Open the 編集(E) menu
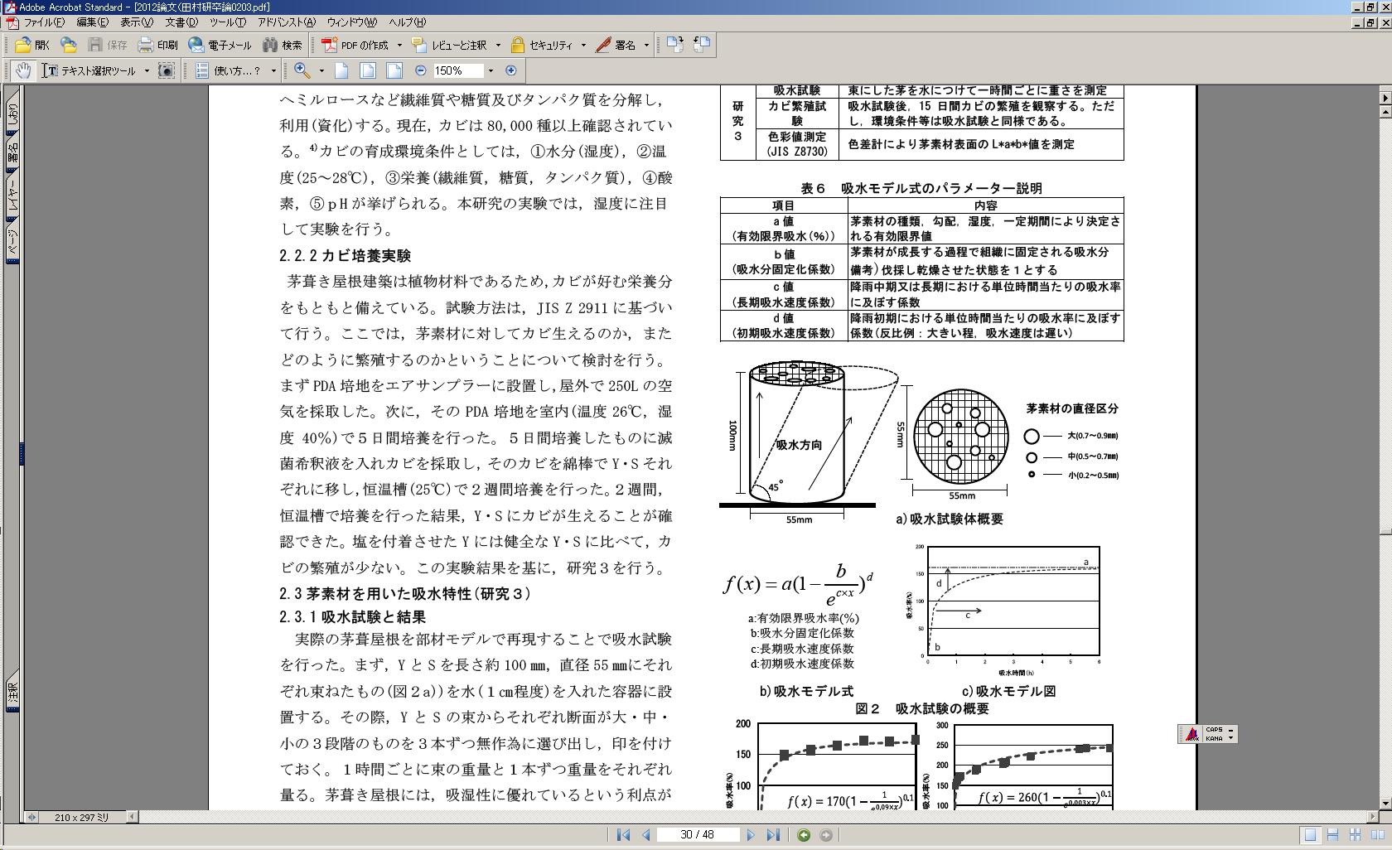1392x850 pixels. pyautogui.click(x=92, y=22)
